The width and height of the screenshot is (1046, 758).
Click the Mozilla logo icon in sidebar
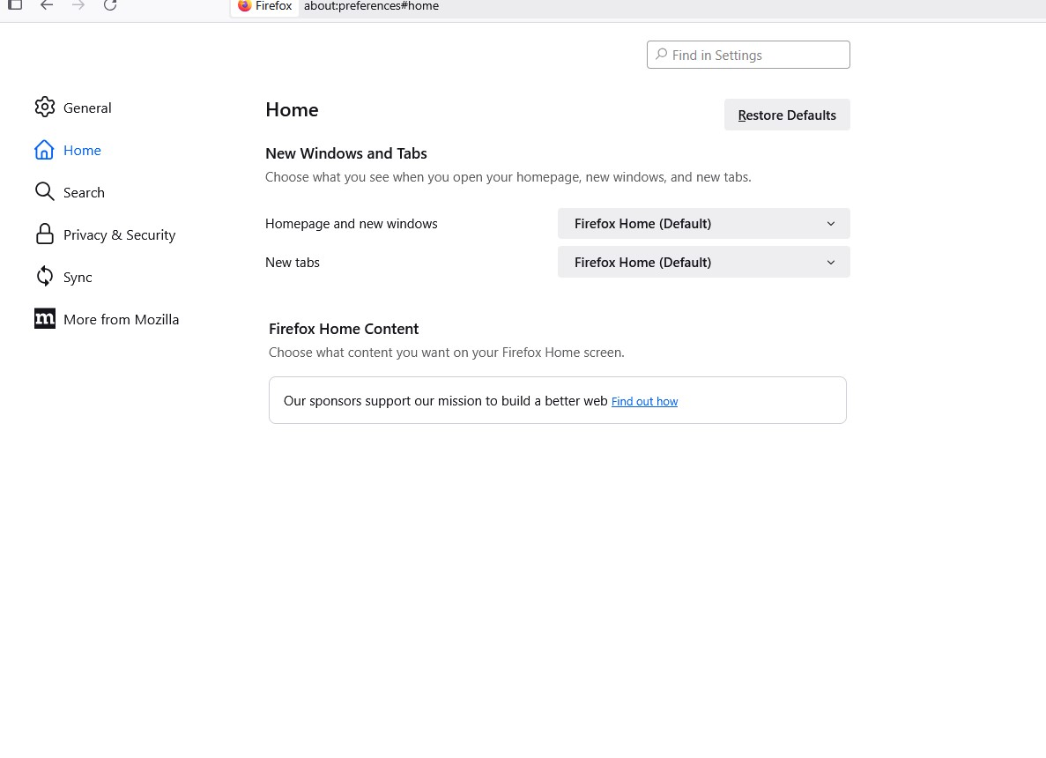[45, 318]
